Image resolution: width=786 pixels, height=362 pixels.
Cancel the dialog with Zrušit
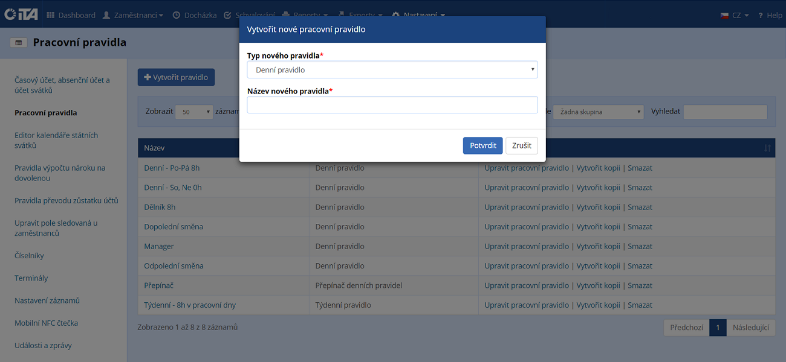[521, 145]
